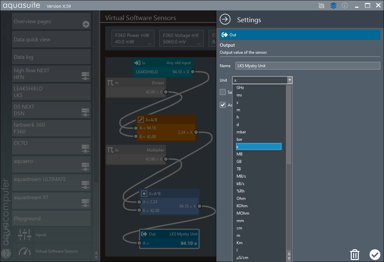Close Settings panel with the arrow icon
Screen dimensions: 384x262
point(225,19)
